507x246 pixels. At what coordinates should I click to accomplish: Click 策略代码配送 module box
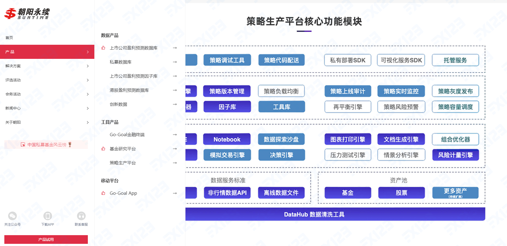(281, 60)
